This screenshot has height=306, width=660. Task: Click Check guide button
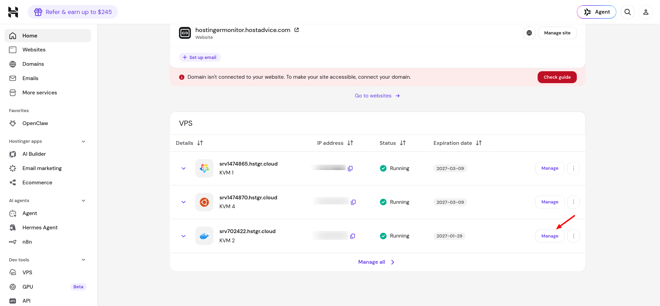557,77
